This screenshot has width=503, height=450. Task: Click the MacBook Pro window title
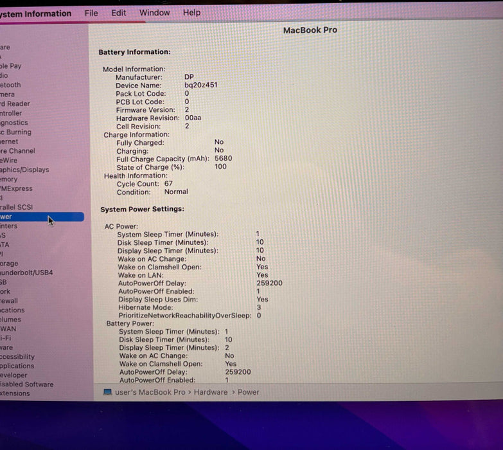click(x=310, y=30)
